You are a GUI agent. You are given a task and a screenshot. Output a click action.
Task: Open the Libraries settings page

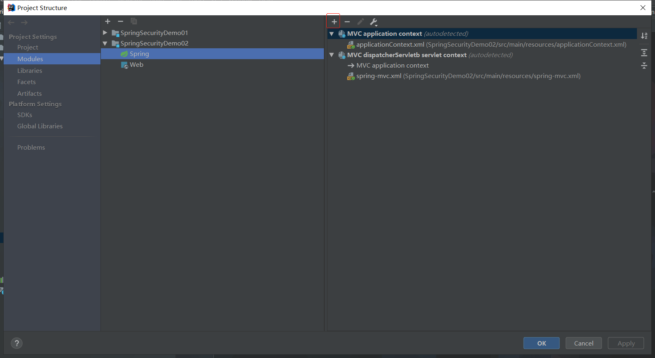30,70
